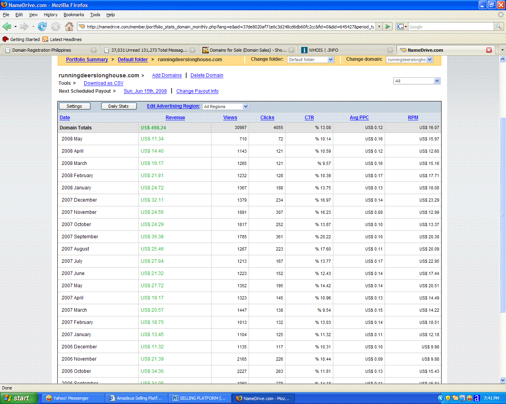The image size is (506, 404).
Task: Focus the Google search input field
Action: [451, 27]
